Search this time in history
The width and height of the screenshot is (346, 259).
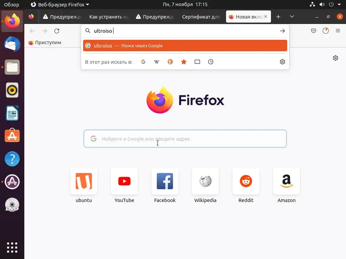click(211, 62)
